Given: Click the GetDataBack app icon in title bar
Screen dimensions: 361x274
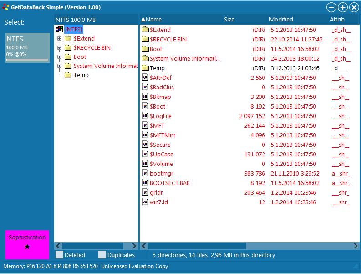Looking at the screenshot, I should 6,7.
